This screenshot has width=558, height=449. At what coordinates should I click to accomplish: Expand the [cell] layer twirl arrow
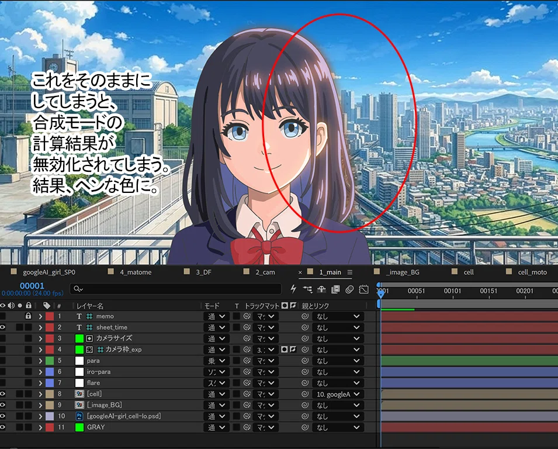click(x=40, y=394)
